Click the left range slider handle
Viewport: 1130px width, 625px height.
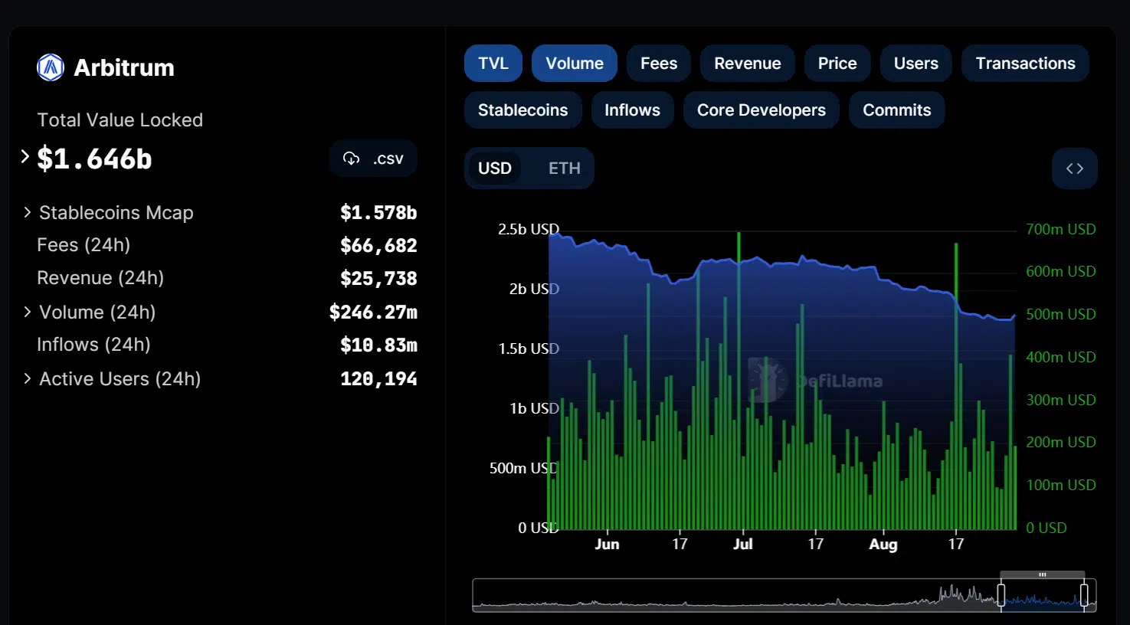(x=1001, y=594)
